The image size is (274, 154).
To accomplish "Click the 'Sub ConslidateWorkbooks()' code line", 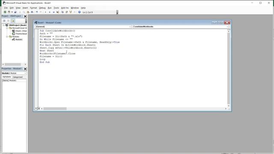I will point(57,31).
